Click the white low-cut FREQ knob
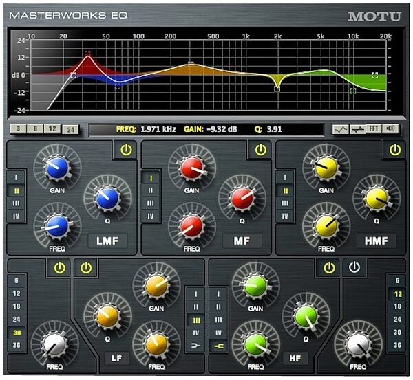The image size is (413, 380). coord(54,345)
